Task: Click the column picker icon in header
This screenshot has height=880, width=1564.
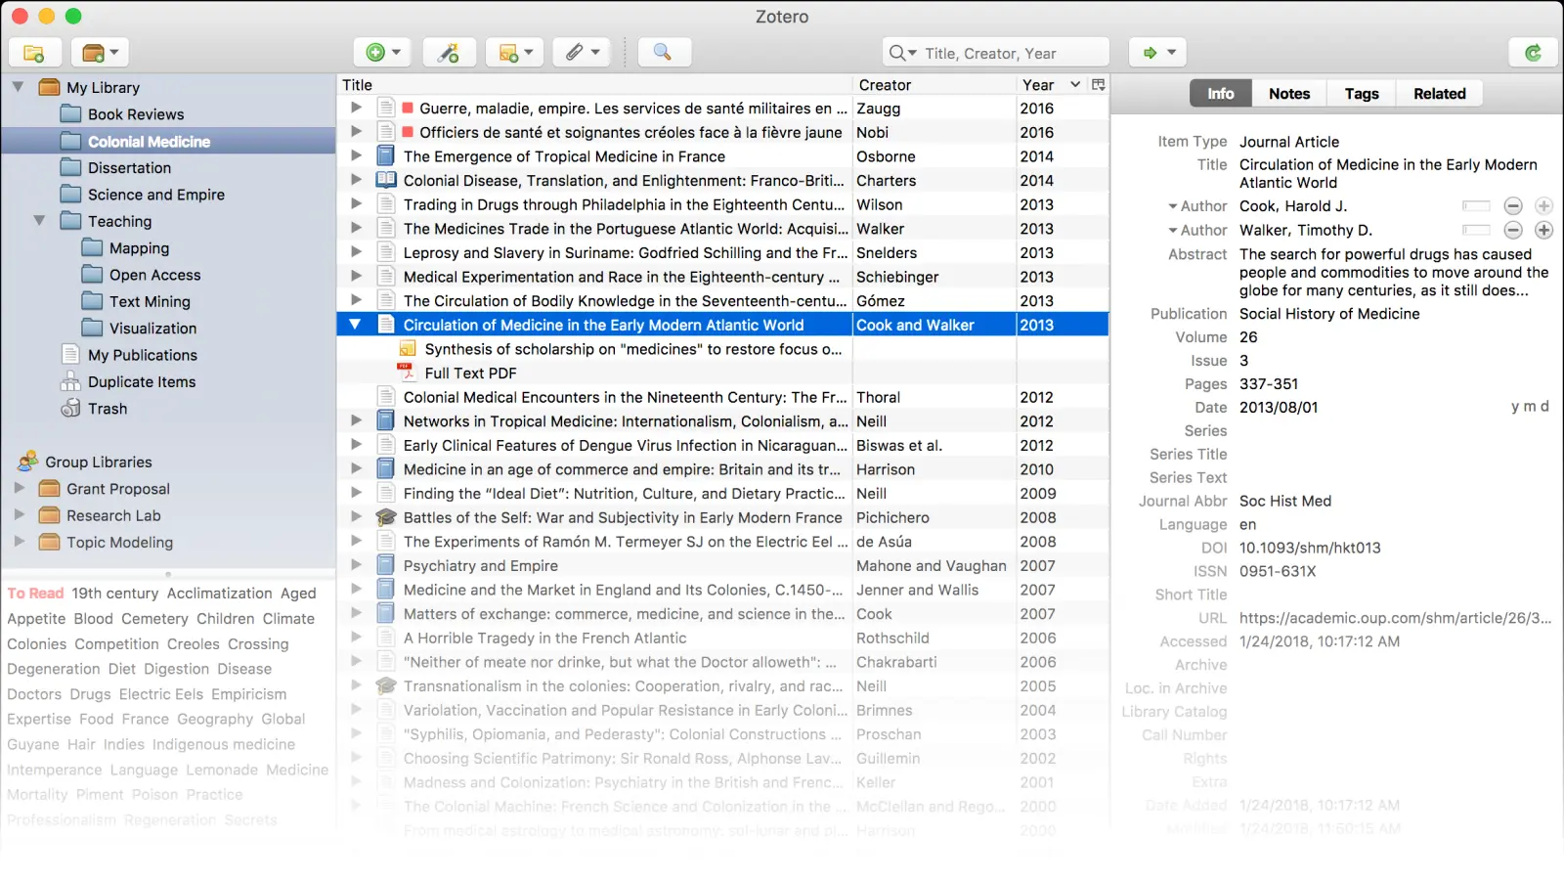Action: (x=1099, y=85)
